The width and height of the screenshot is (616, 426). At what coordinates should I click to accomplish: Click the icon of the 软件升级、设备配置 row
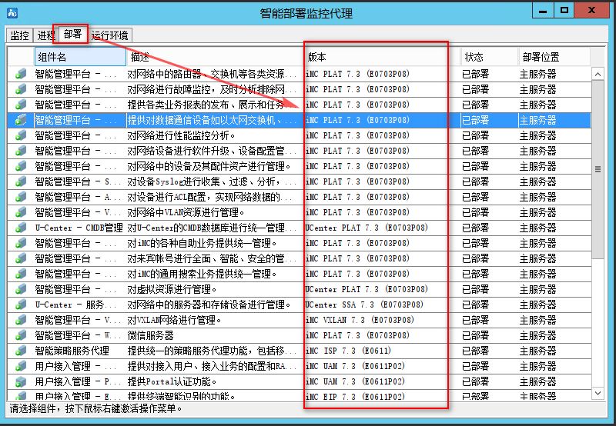(x=21, y=151)
